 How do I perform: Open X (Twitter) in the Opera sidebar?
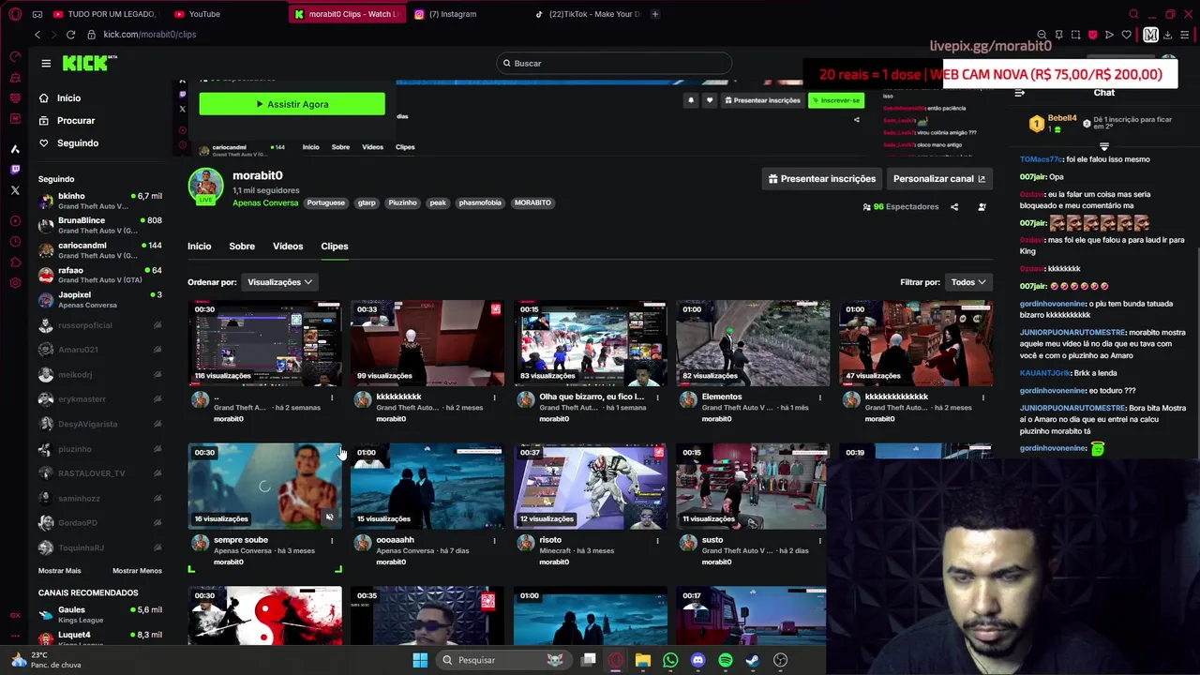(x=15, y=190)
